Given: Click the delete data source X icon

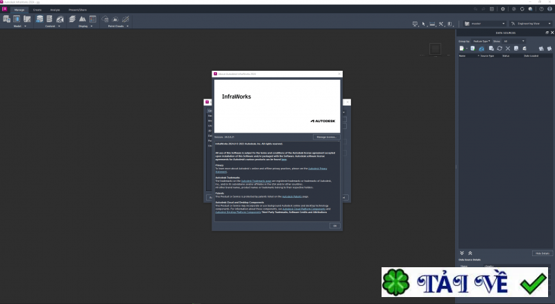Looking at the screenshot, I should pos(508,49).
